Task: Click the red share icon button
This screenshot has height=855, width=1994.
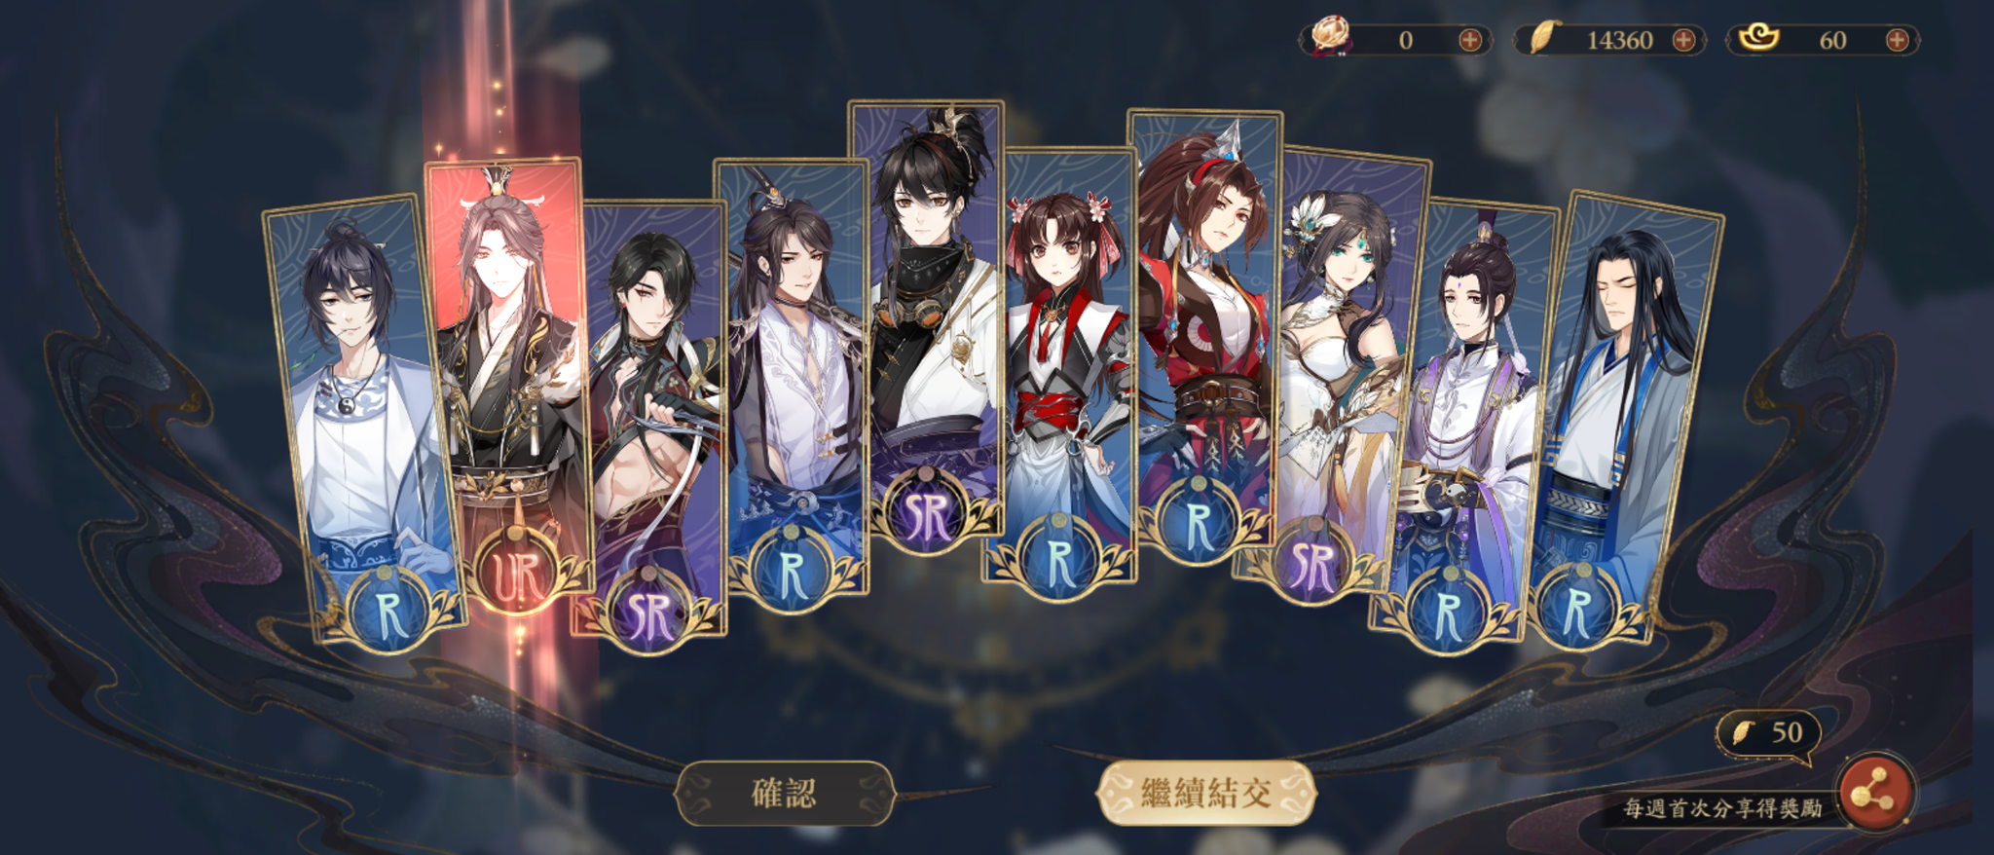Action: point(1874,795)
